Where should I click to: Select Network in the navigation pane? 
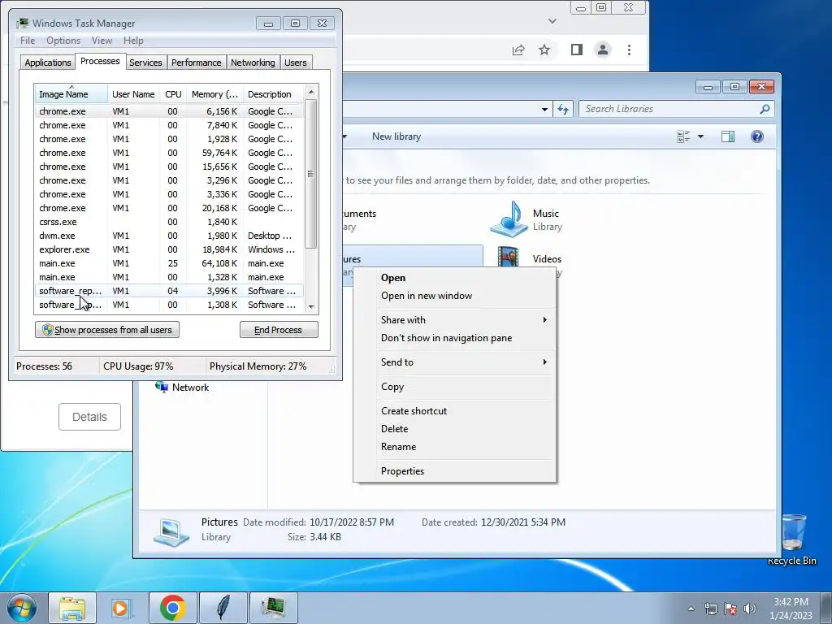[x=182, y=388]
